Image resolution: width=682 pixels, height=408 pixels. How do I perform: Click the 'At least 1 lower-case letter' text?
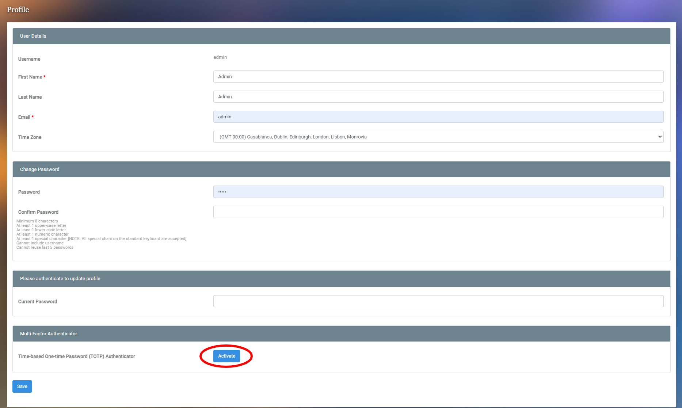tap(41, 230)
